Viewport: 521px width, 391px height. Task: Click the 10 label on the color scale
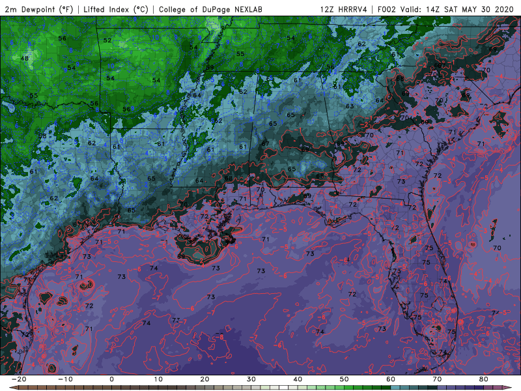click(158, 379)
